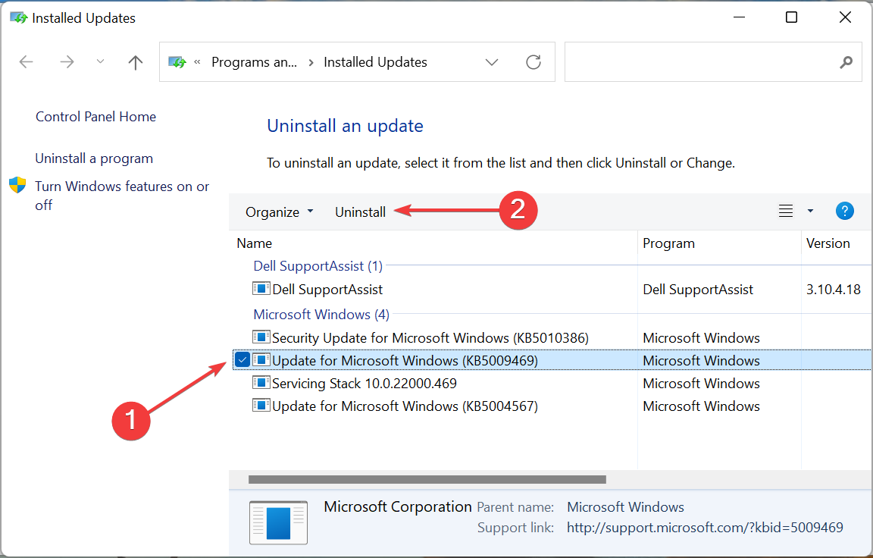Click Uninstall in the toolbar

[360, 212]
